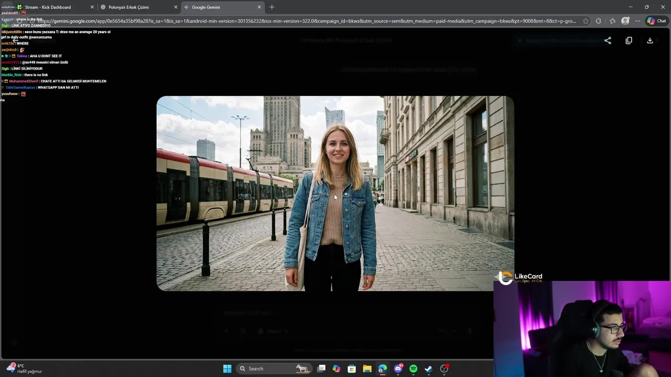Image resolution: width=671 pixels, height=377 pixels.
Task: Open the browser profile avatar
Action: click(x=625, y=21)
